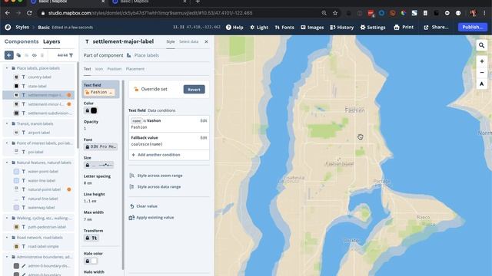Open the History panel
This screenshot has width=492, height=276.
pyautogui.click(x=341, y=28)
